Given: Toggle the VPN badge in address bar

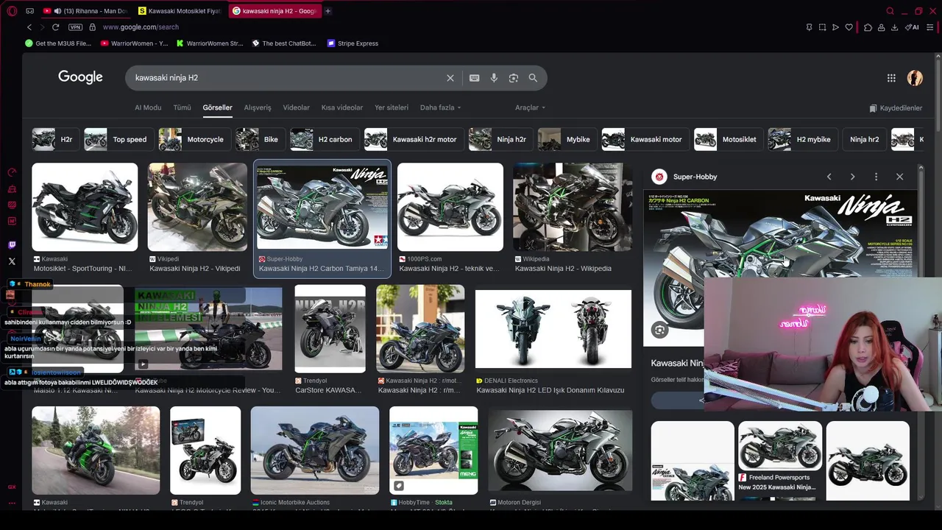Looking at the screenshot, I should [75, 27].
